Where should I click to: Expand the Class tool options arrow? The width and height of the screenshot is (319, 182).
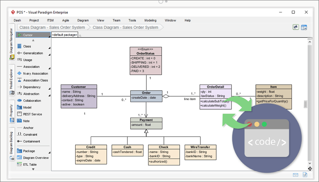point(49,48)
